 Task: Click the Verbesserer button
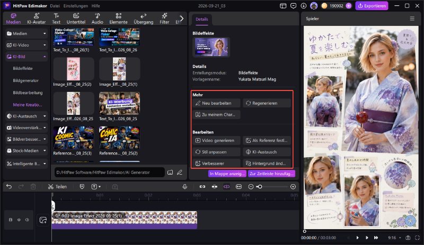[216, 164]
